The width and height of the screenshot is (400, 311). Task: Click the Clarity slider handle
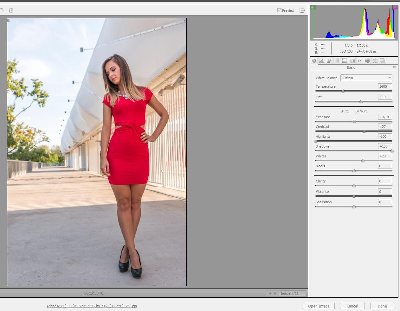[354, 186]
